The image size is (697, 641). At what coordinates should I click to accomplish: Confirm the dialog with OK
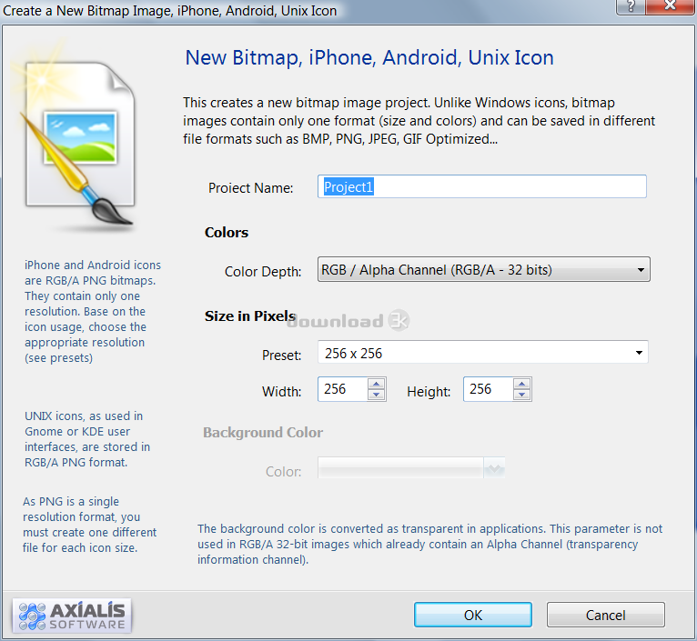tap(473, 615)
